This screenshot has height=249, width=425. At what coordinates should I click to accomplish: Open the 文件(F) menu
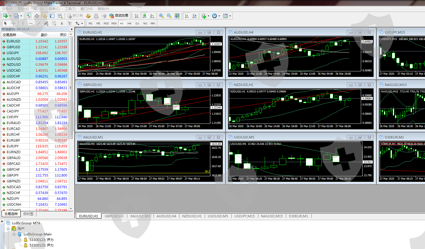pos(7,9)
